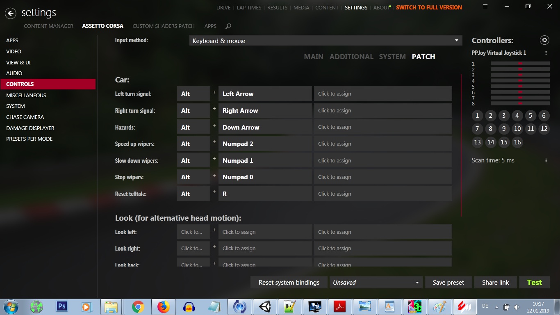This screenshot has height=315, width=560.
Task: Open Unity from the taskbar
Action: (265, 307)
